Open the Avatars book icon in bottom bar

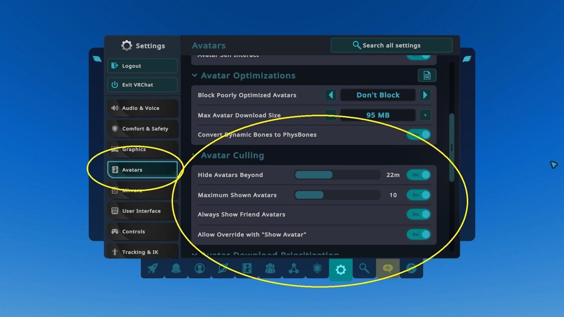tap(247, 269)
